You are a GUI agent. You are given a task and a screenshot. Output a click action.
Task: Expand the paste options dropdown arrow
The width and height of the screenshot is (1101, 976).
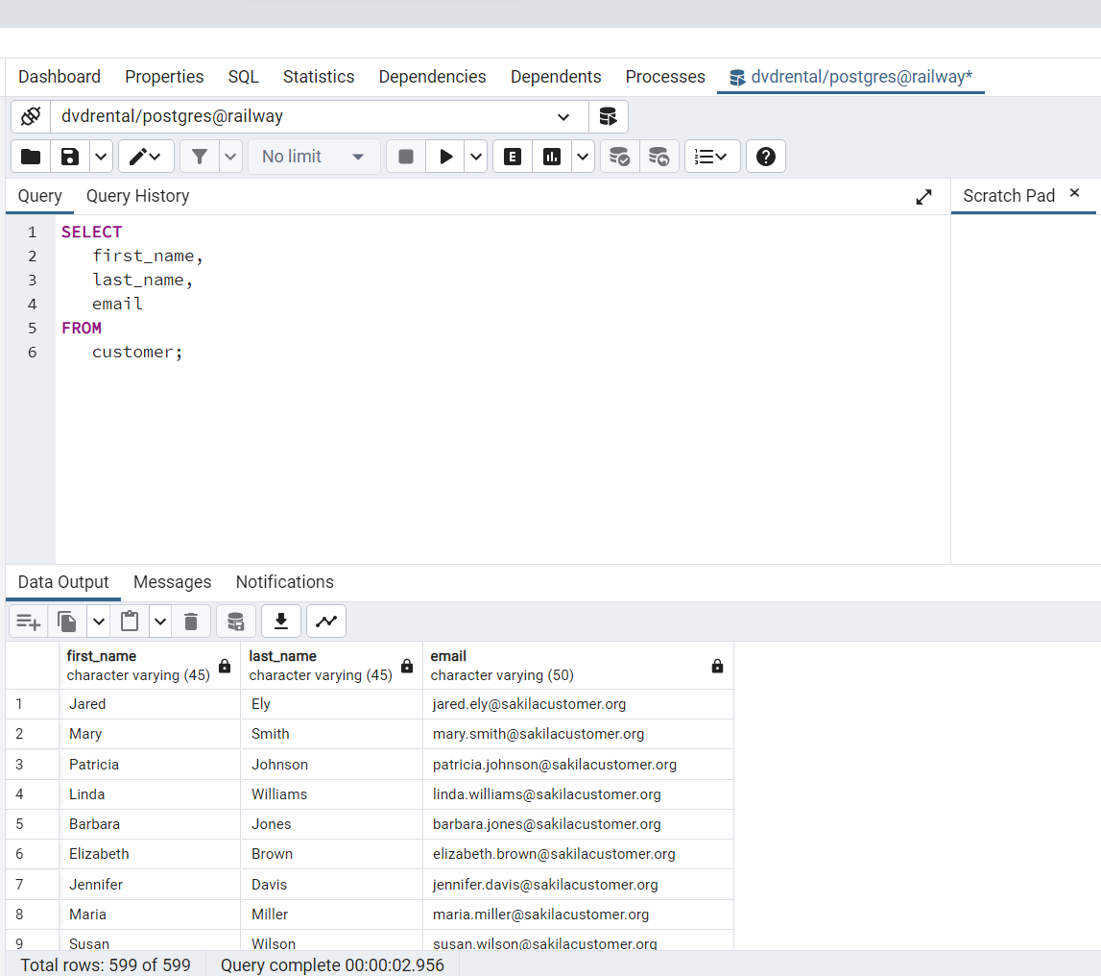click(x=161, y=622)
